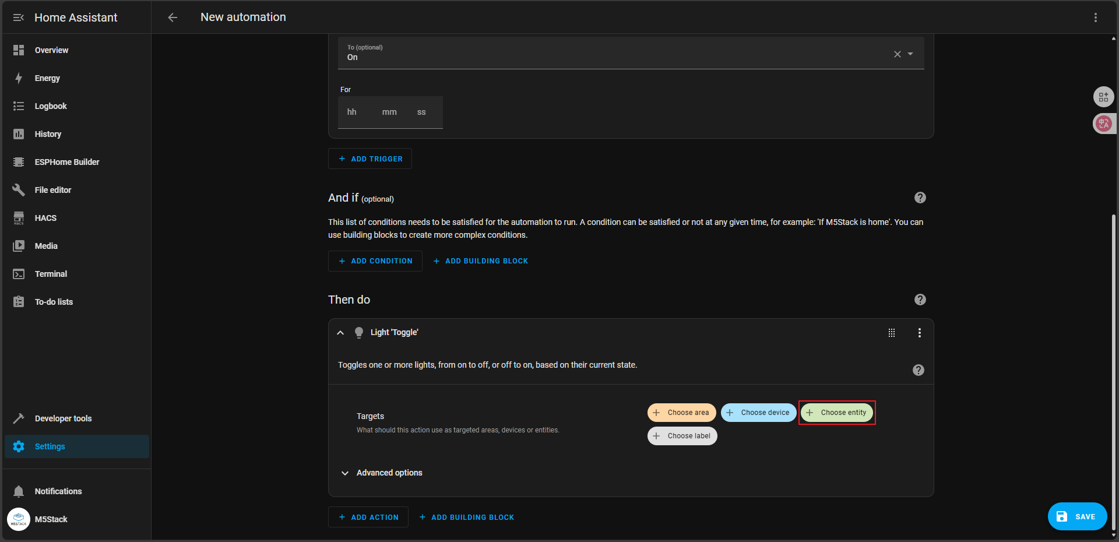Viewport: 1119px width, 542px height.
Task: Click the Media player icon
Action: coord(19,246)
